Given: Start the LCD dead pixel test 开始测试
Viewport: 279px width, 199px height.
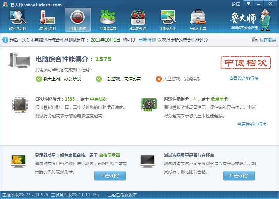Looking at the screenshot, I should point(239,176).
